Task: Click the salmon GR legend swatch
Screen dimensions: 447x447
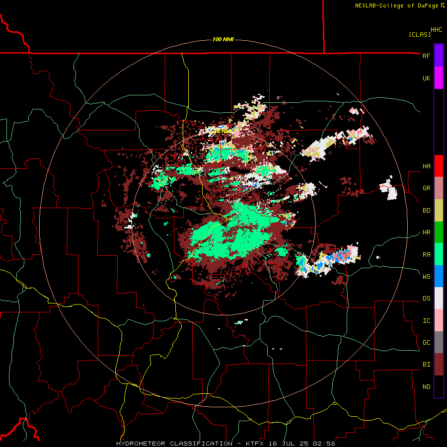Action: tap(439, 188)
